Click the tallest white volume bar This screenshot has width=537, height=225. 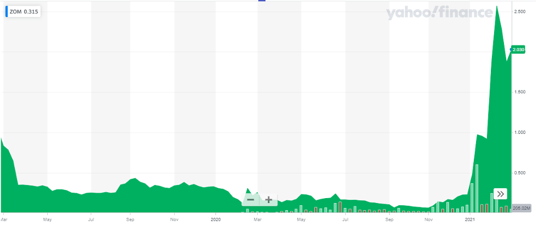pos(477,188)
